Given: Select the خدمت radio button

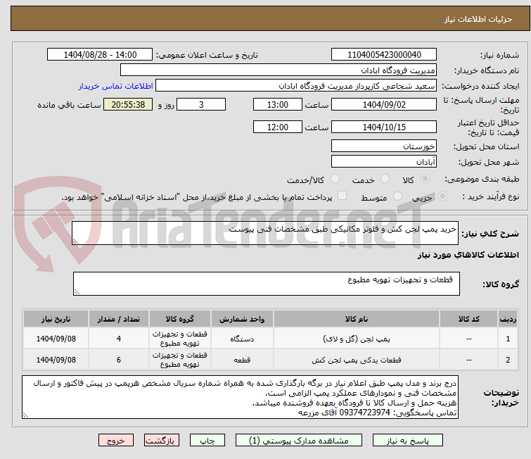Looking at the screenshot, I should 385,179.
